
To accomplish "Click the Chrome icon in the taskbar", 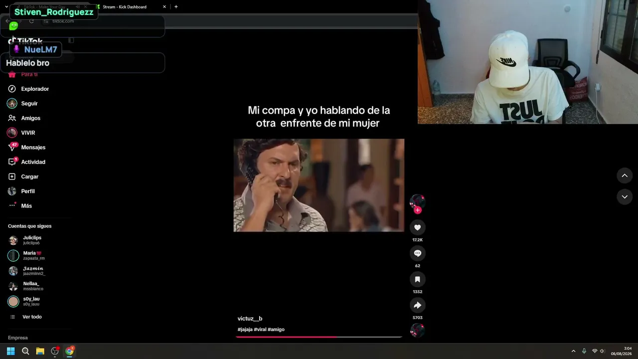I will [69, 351].
